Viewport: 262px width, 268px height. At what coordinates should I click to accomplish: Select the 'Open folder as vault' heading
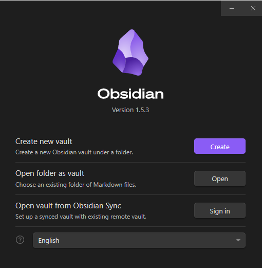click(x=50, y=173)
